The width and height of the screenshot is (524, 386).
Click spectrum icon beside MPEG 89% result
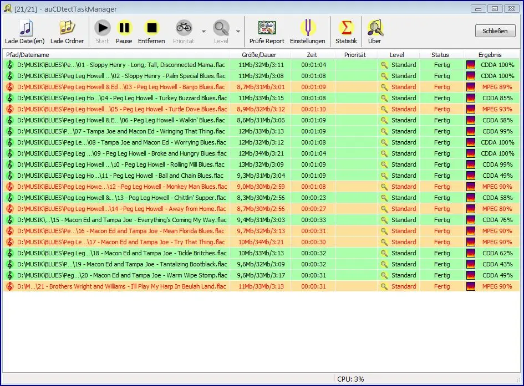471,87
